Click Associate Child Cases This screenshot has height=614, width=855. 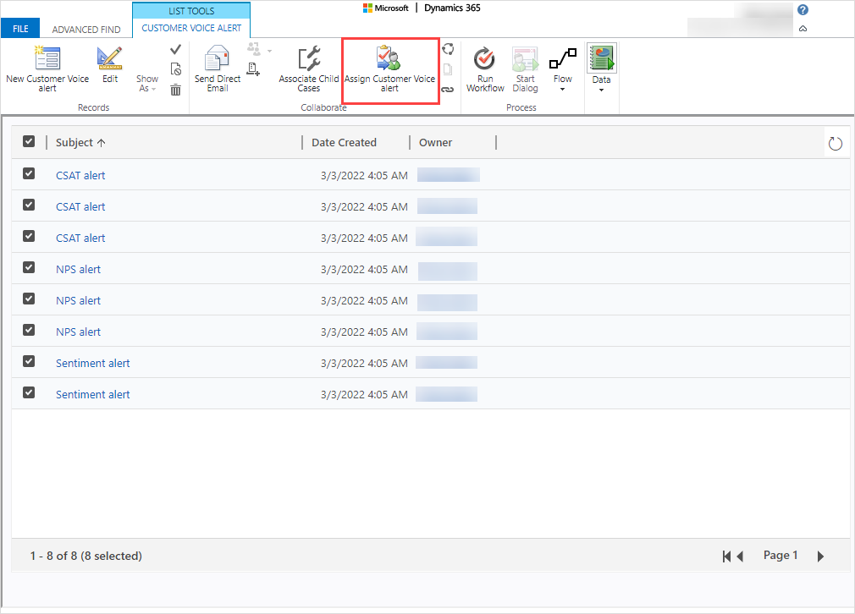click(x=309, y=69)
